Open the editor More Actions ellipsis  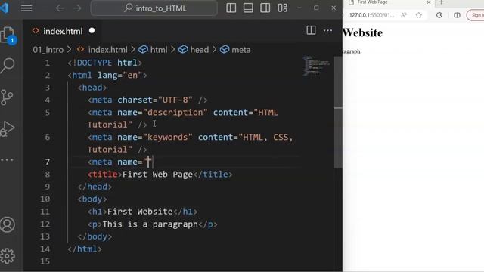coord(327,30)
